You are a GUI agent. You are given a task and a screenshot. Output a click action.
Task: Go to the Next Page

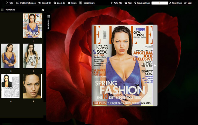[x=175, y=3]
